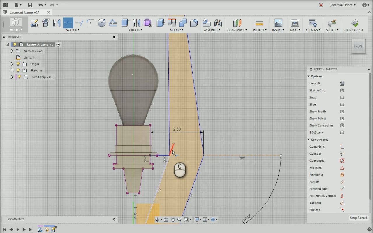Open the Measure tool under Inspect
The height and width of the screenshot is (233, 373).
tap(259, 23)
